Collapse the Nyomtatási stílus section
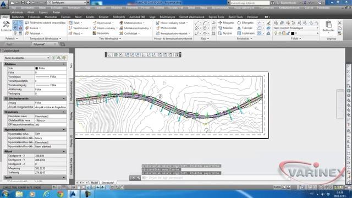The image size is (352, 198). click(x=64, y=130)
